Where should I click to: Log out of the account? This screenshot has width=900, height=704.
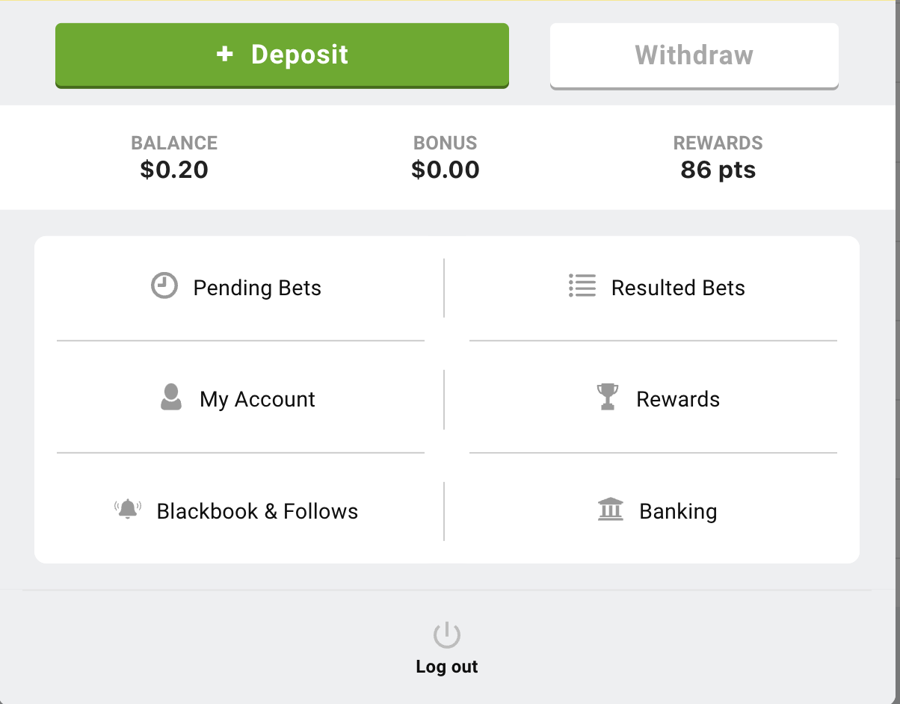point(446,667)
